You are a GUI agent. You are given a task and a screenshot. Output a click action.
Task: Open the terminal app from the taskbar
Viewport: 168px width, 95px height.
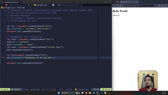click(x=98, y=93)
